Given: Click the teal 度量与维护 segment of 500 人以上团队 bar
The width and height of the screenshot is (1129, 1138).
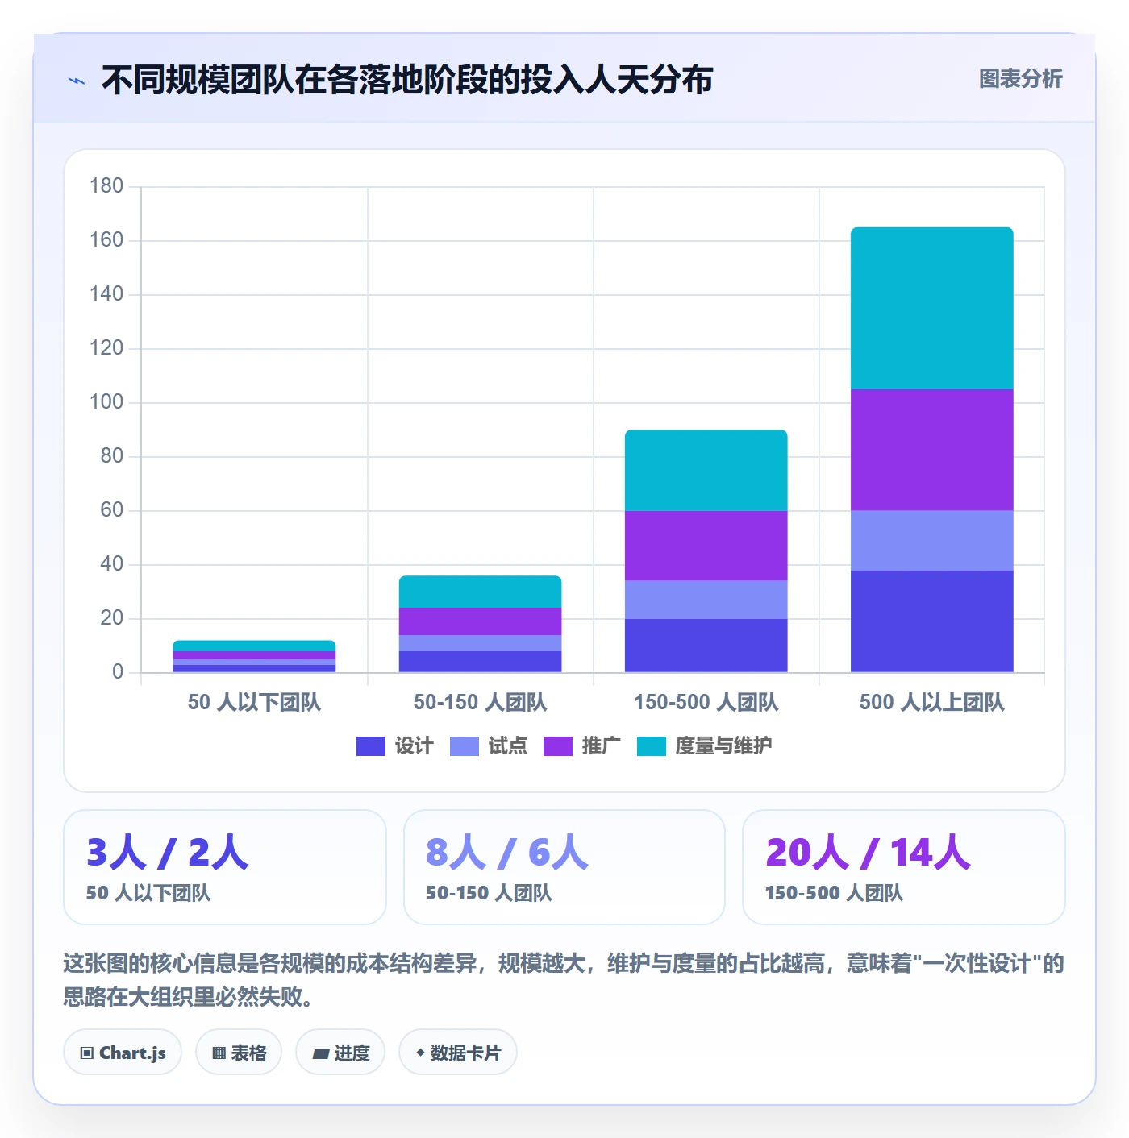Looking at the screenshot, I should point(932,309).
